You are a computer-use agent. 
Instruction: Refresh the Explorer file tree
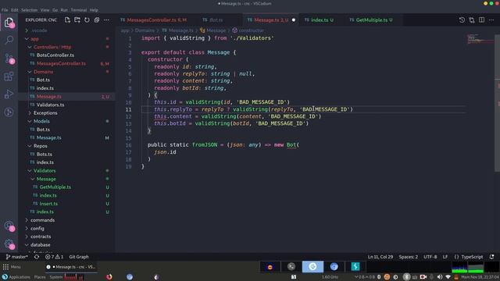[x=87, y=20]
